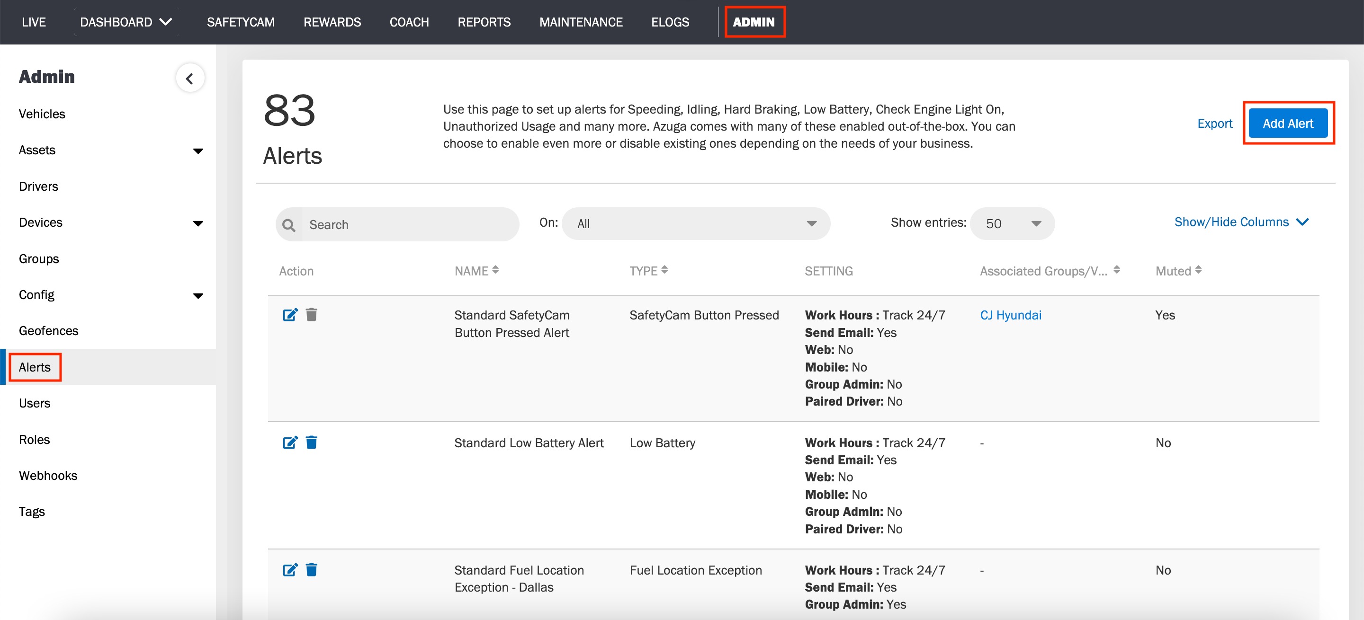Open the Dashboard dropdown menu
The width and height of the screenshot is (1364, 620).
point(126,22)
